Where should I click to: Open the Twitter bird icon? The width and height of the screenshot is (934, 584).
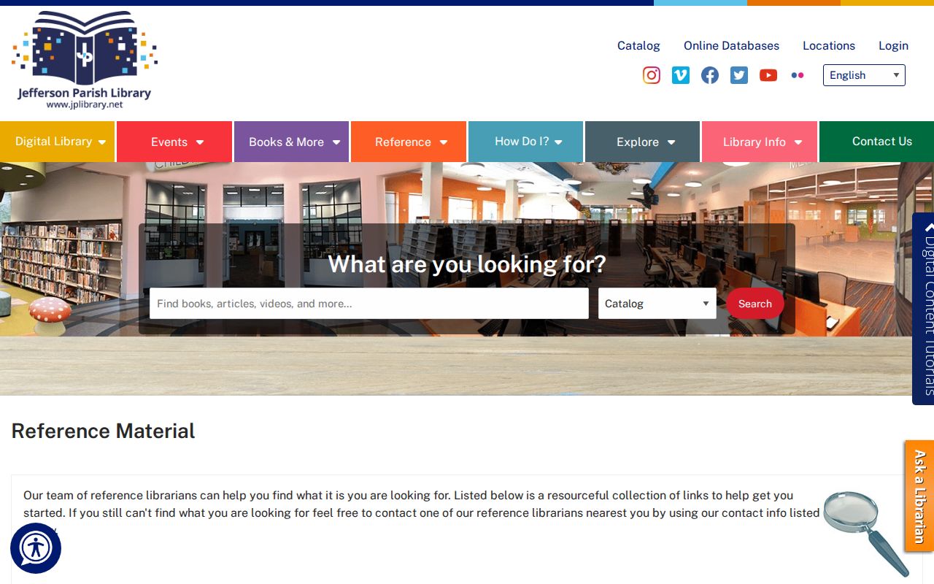click(x=739, y=75)
